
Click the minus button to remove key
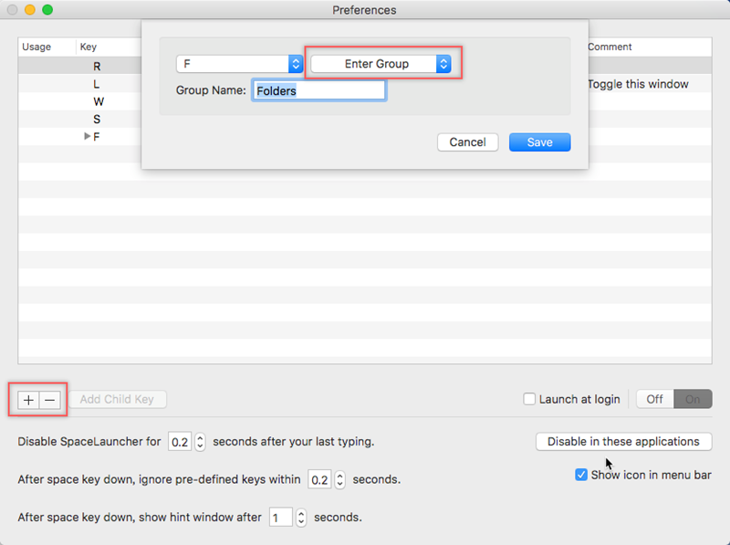click(x=50, y=399)
